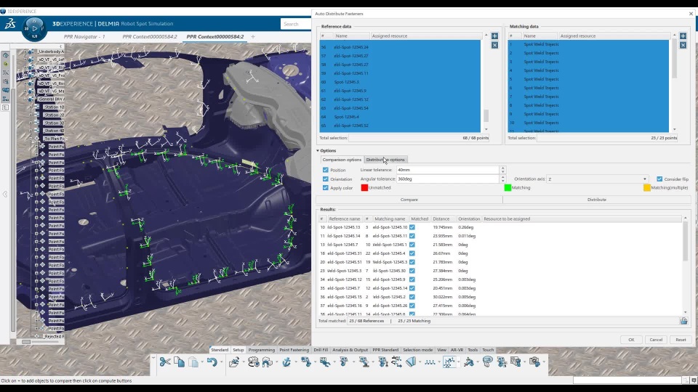
Task: Click the camera capture icon in the toolbar
Action: click(534, 362)
